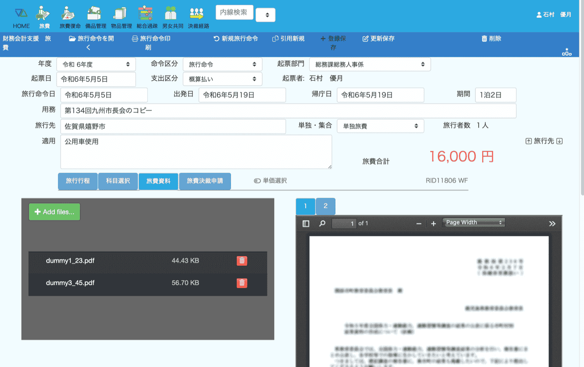Open the Page Width zoom dropdown
This screenshot has width=584, height=367.
click(474, 223)
